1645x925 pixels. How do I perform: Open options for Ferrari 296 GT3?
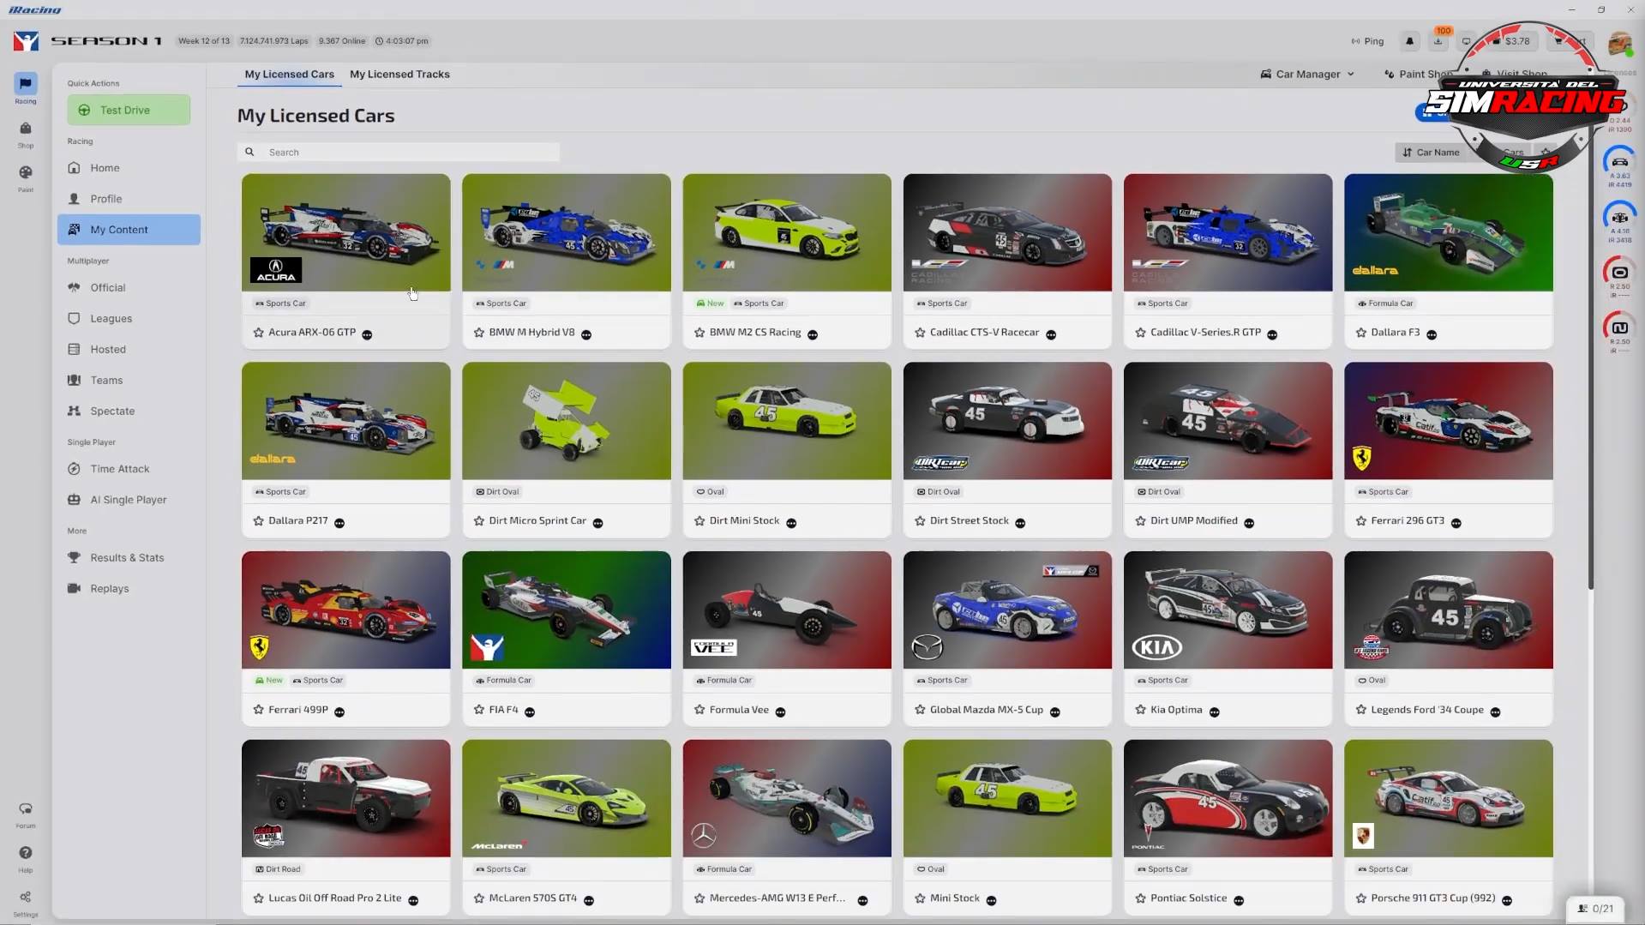1456,523
